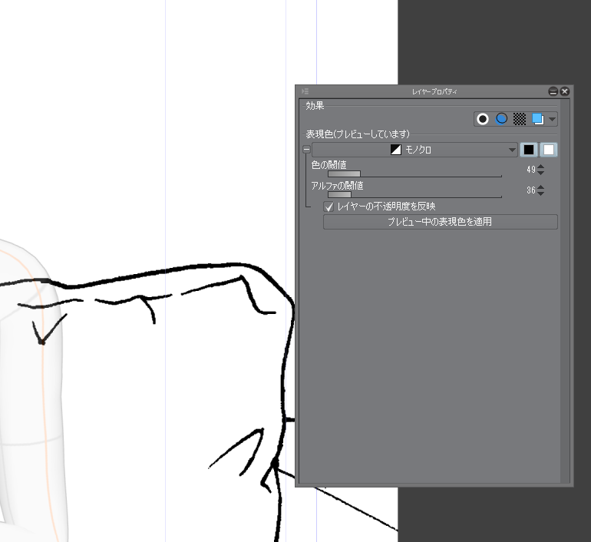
Task: Decrease the アルファの閾値 value with down arrow
Action: pyautogui.click(x=541, y=193)
